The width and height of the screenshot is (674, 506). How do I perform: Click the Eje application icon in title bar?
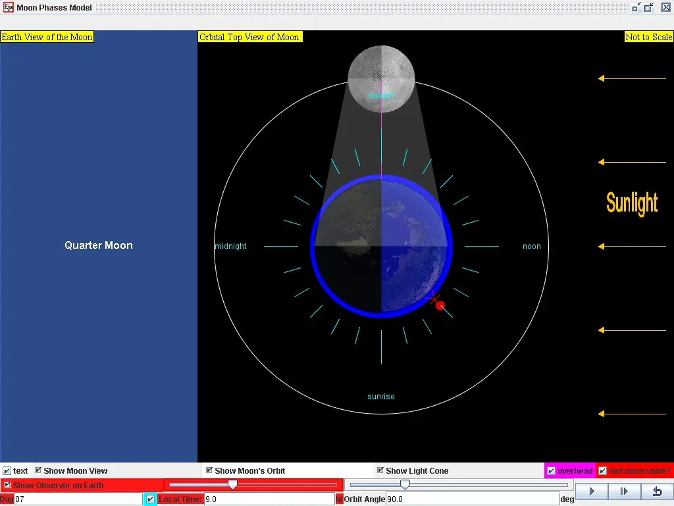pyautogui.click(x=8, y=8)
